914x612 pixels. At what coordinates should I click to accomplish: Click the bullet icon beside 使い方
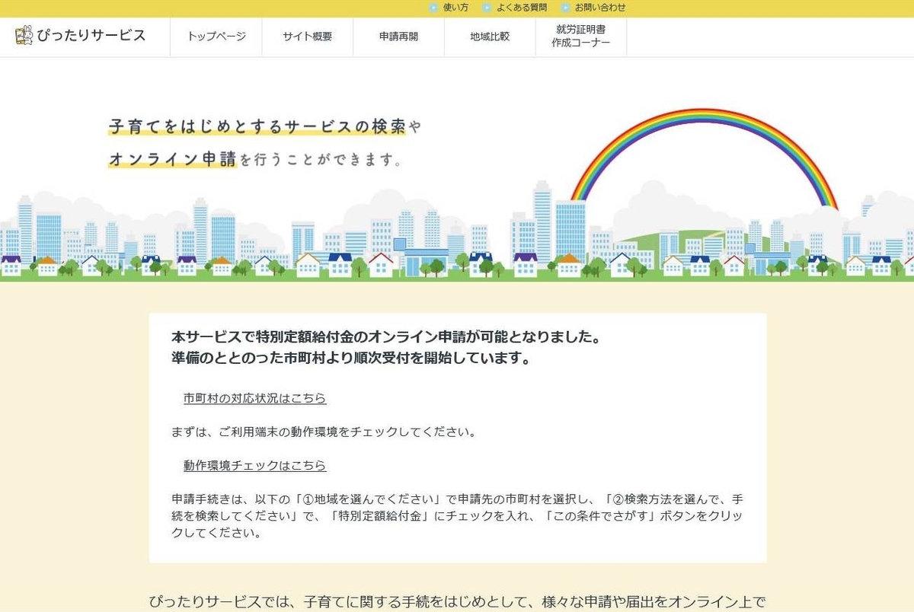(x=433, y=8)
